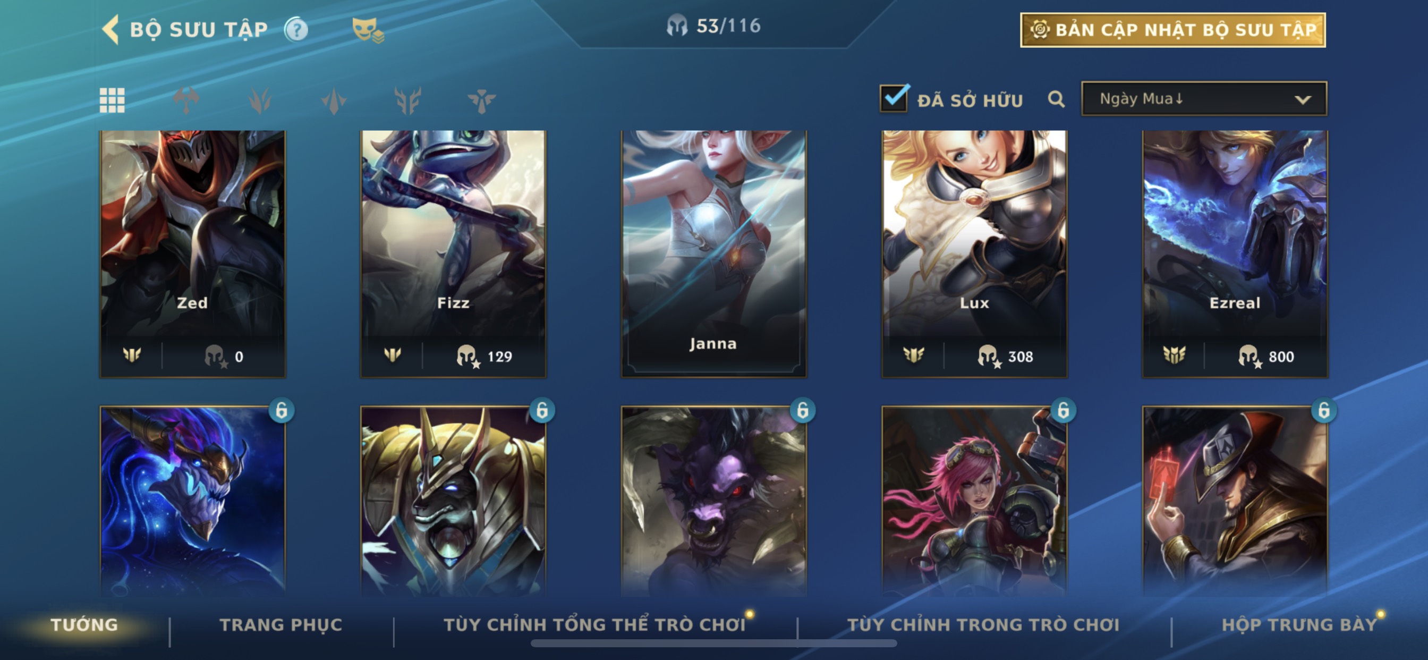1428x660 pixels.
Task: Select the all champions grid filter
Action: (x=112, y=100)
